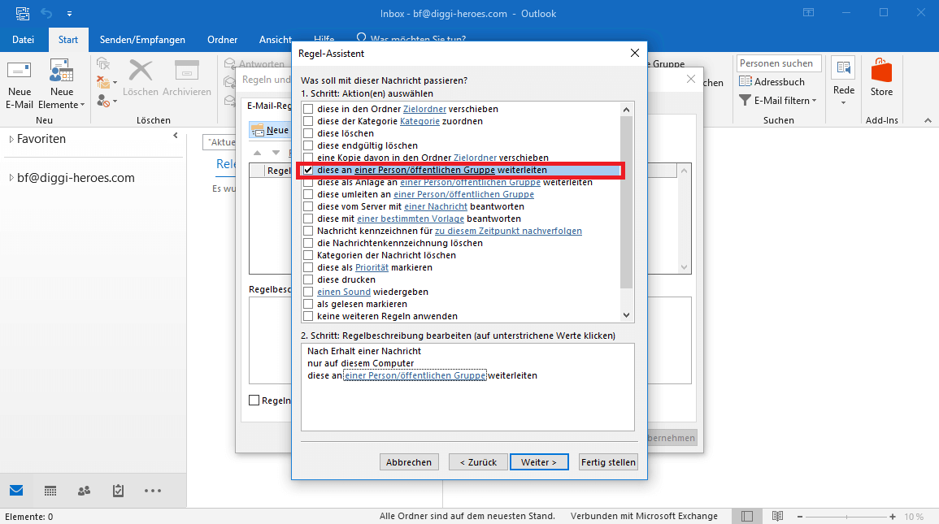Click the Weiter > button
Viewport: 939px width, 524px height.
[539, 462]
